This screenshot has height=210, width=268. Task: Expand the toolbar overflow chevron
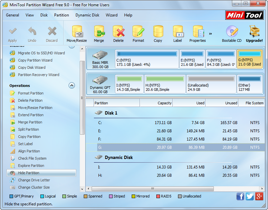[x=211, y=34]
